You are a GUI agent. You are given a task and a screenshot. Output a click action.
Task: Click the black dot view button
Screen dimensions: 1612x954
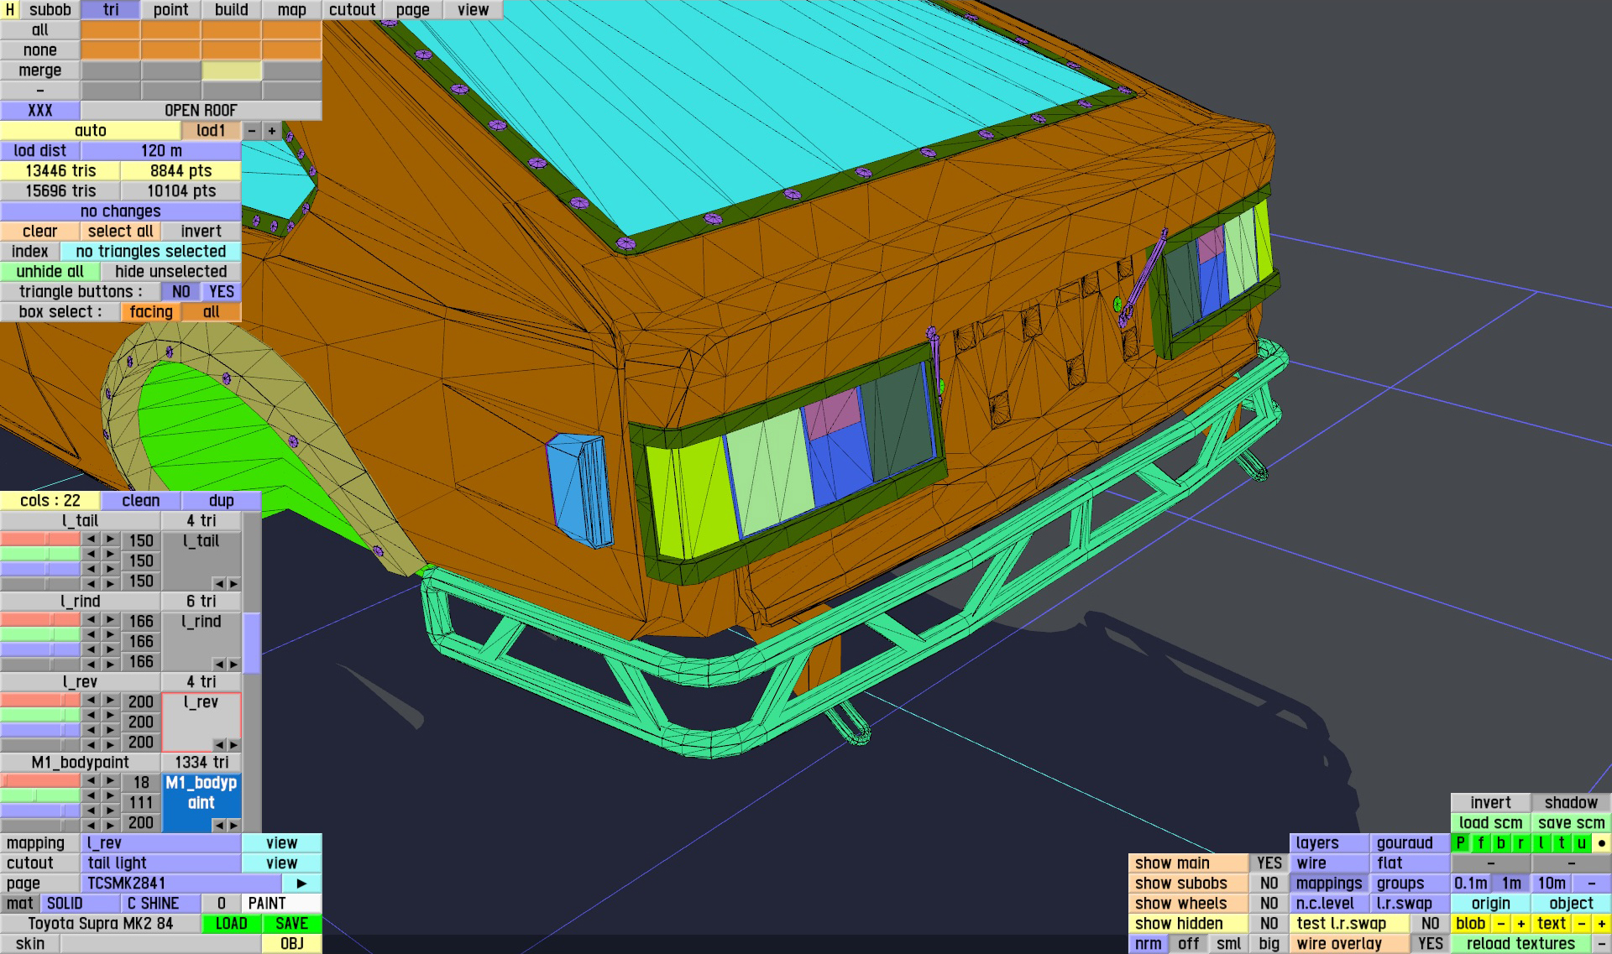coord(1601,843)
